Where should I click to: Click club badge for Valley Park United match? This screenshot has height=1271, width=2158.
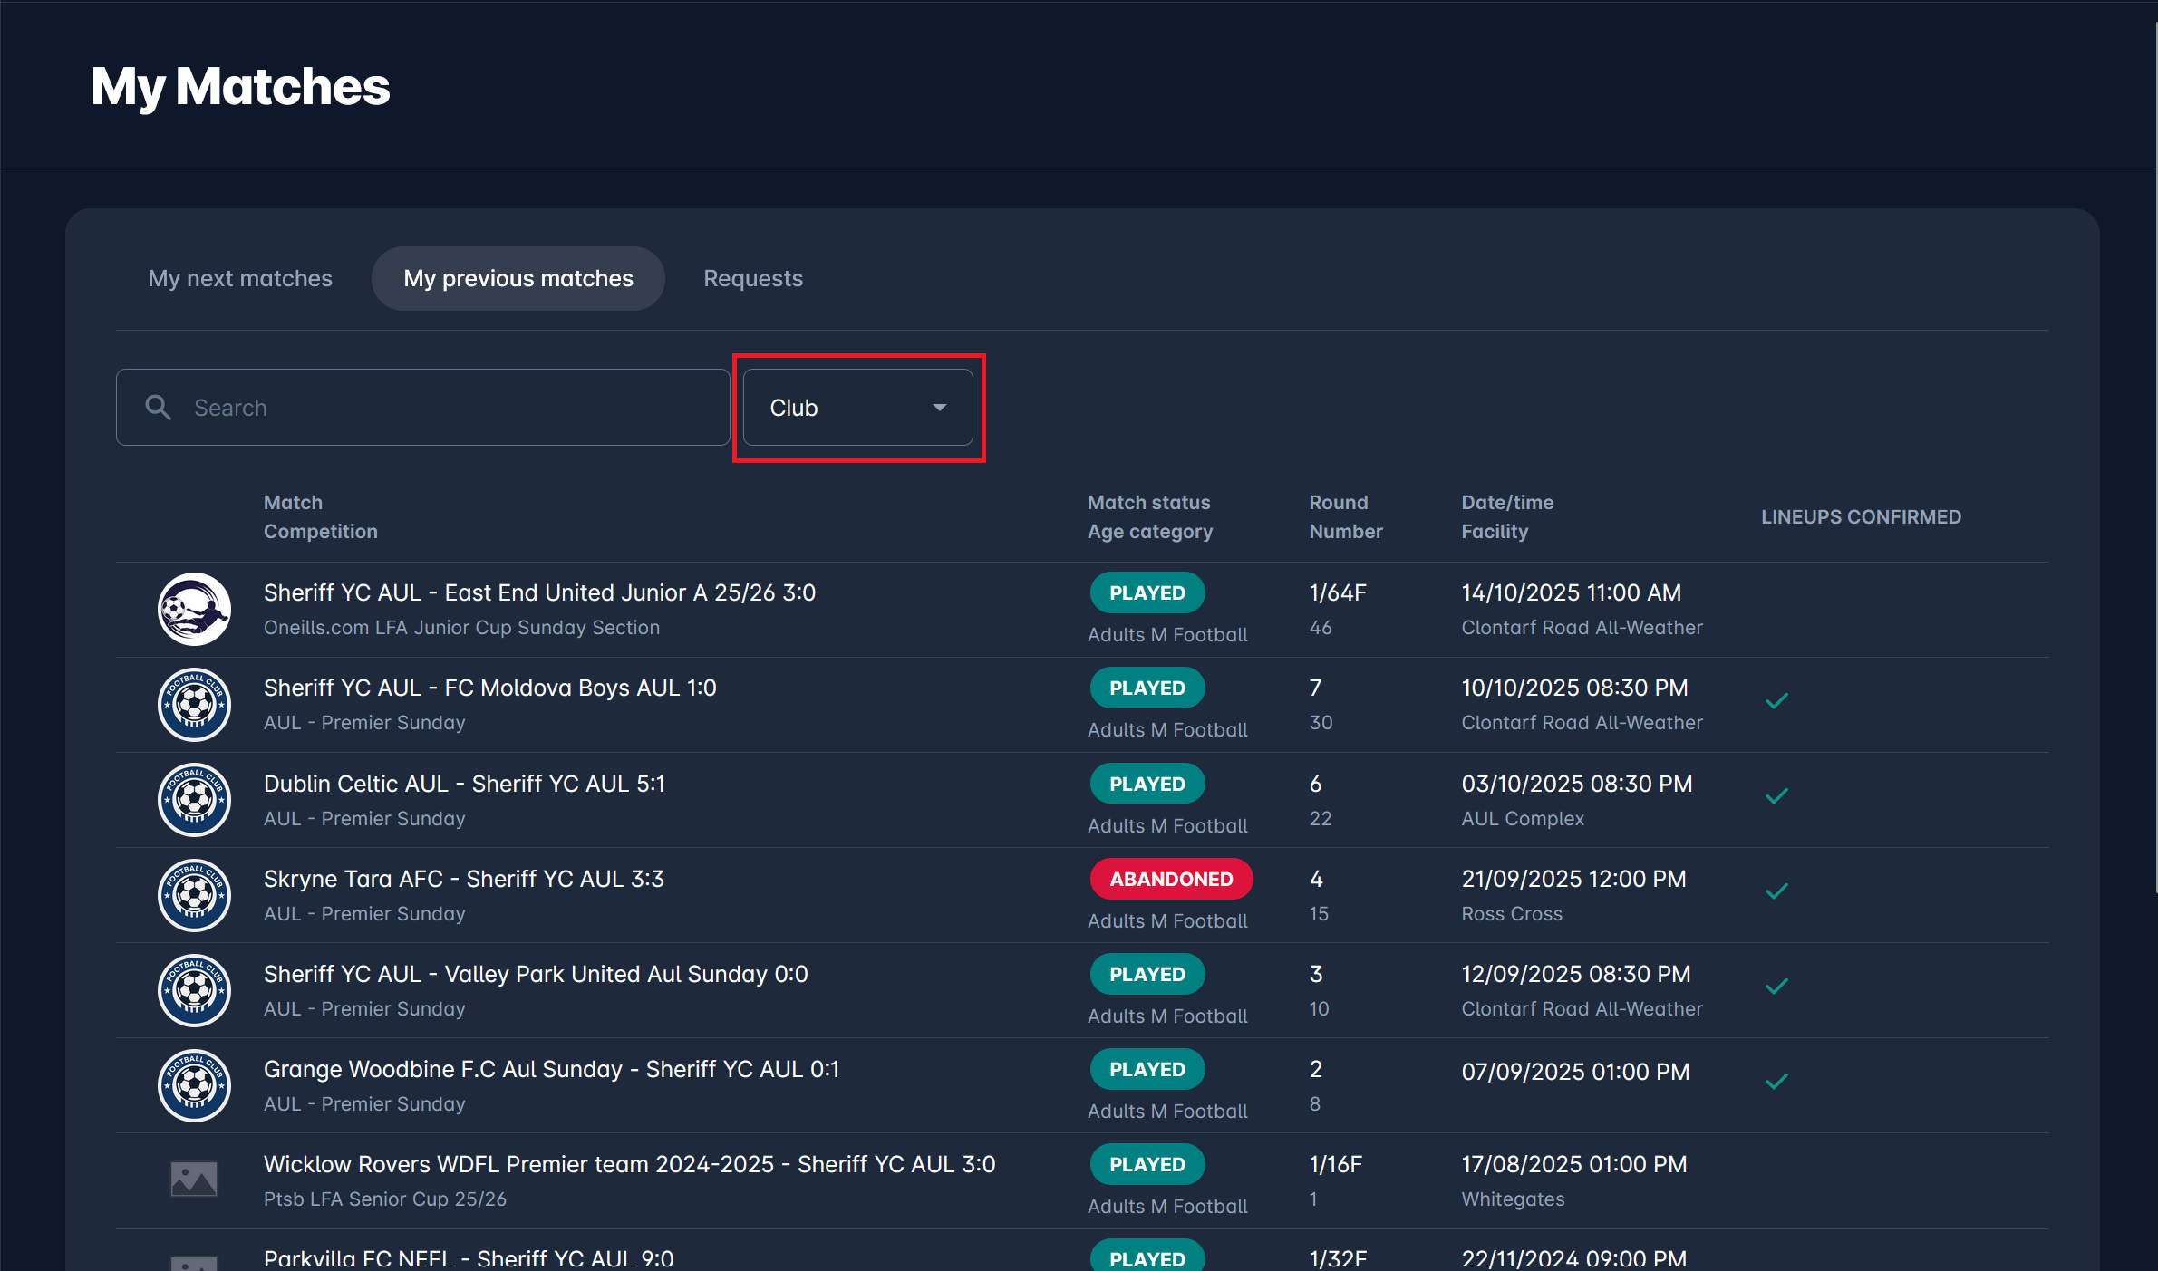coord(194,990)
